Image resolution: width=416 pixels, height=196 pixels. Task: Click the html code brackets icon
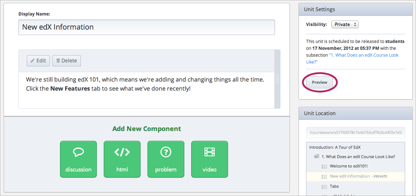point(122,152)
